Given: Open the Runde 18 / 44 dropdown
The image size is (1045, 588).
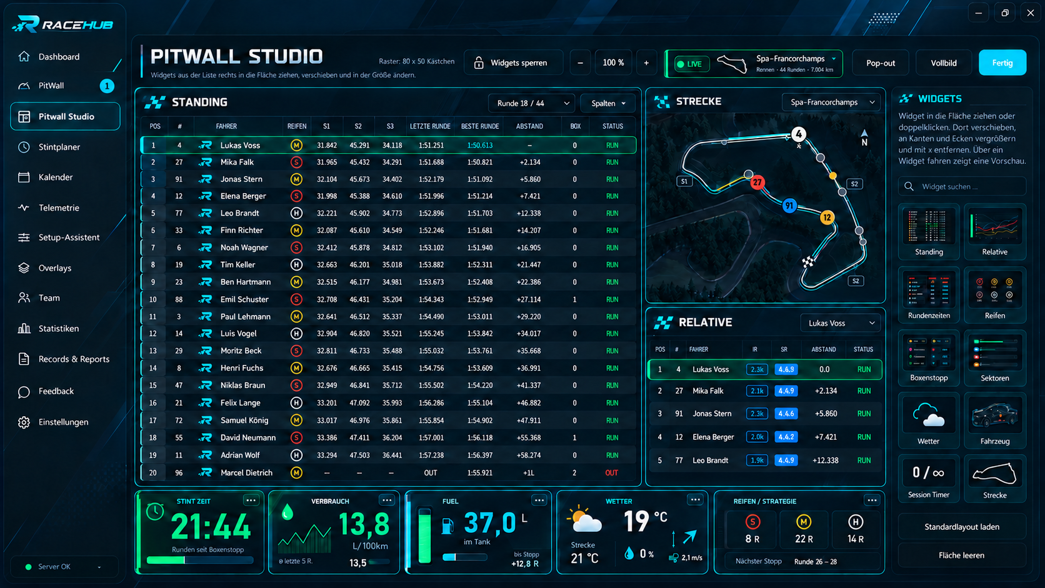Looking at the screenshot, I should click(532, 103).
